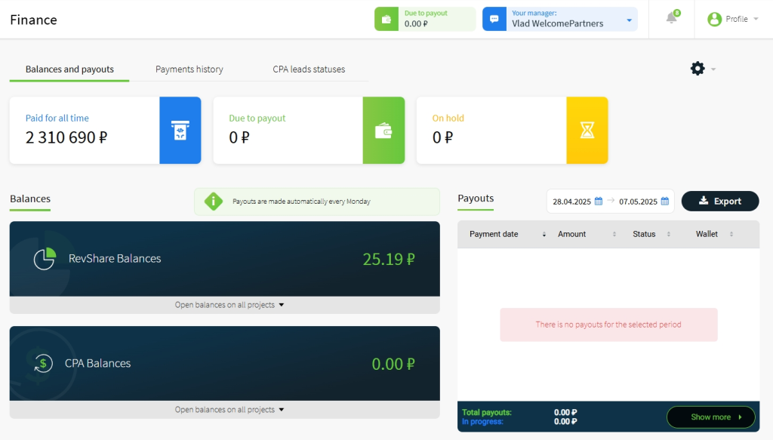The image size is (773, 440).
Task: Click the RevShare Balances panel
Action: click(x=225, y=259)
